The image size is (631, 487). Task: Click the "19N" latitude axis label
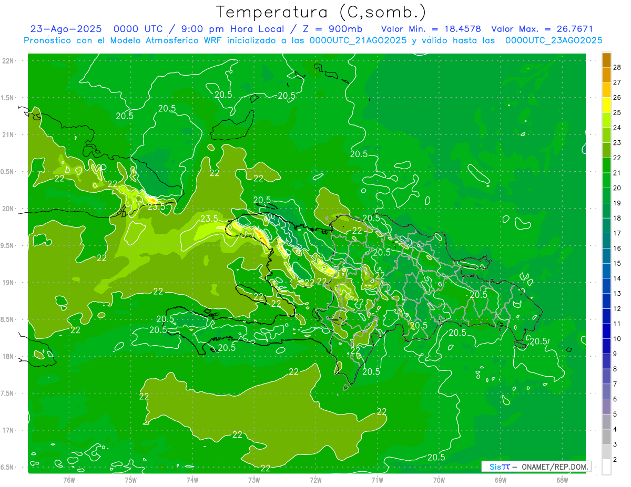(x=8, y=283)
